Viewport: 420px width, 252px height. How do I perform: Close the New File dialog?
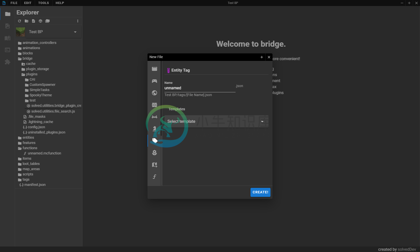(x=269, y=57)
